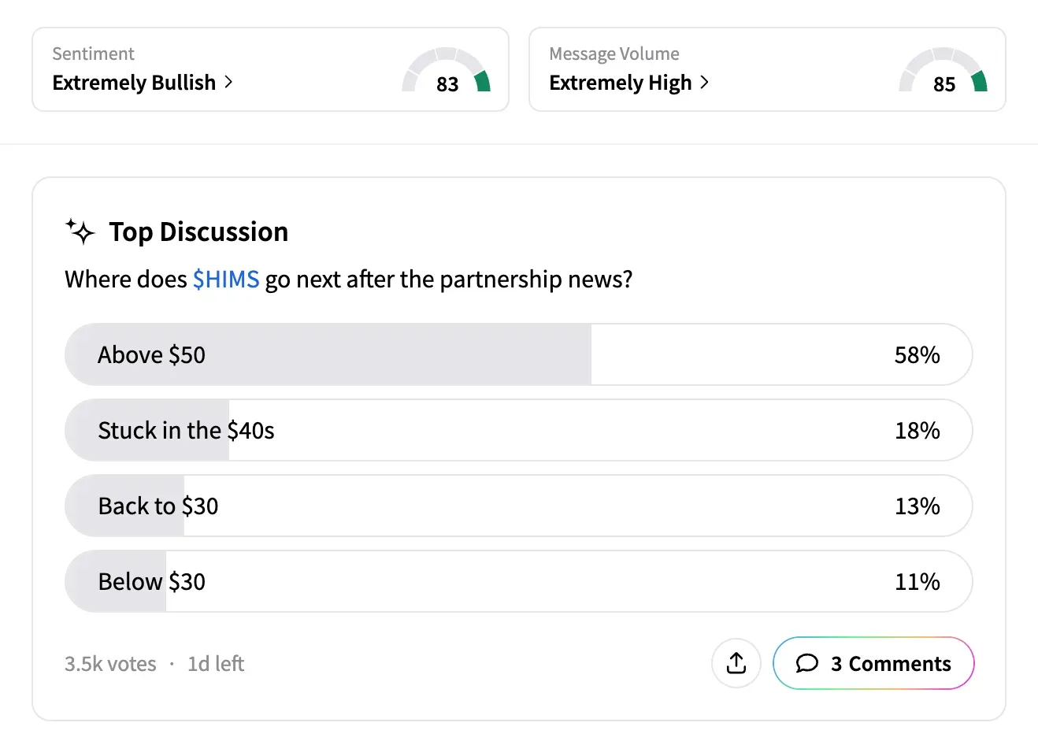Expand the Extremely Bullish chevron

(x=228, y=82)
